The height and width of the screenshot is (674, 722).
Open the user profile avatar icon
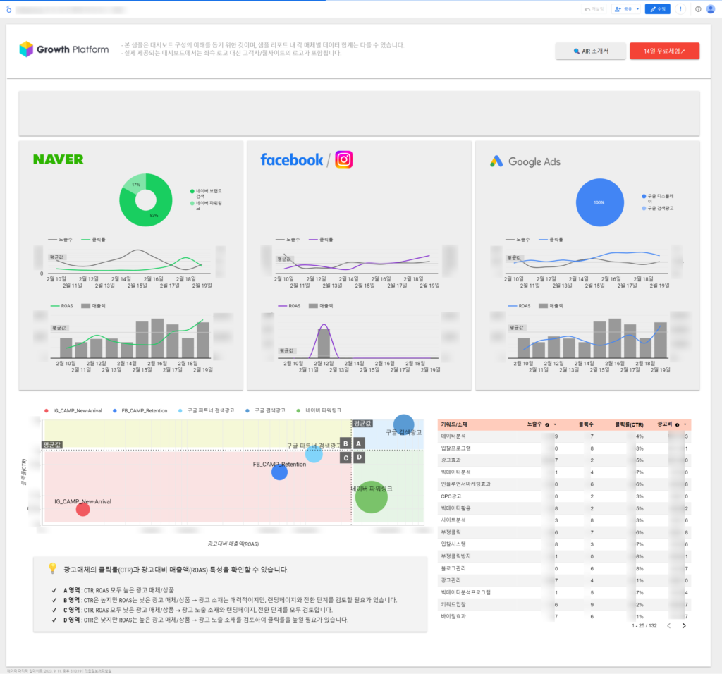pos(711,8)
